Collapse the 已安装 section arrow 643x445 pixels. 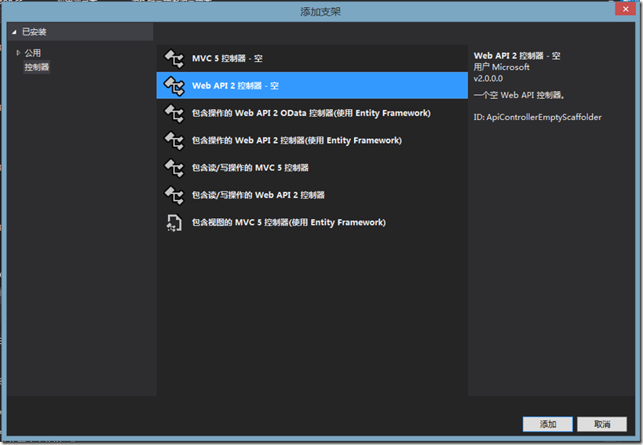tap(14, 32)
